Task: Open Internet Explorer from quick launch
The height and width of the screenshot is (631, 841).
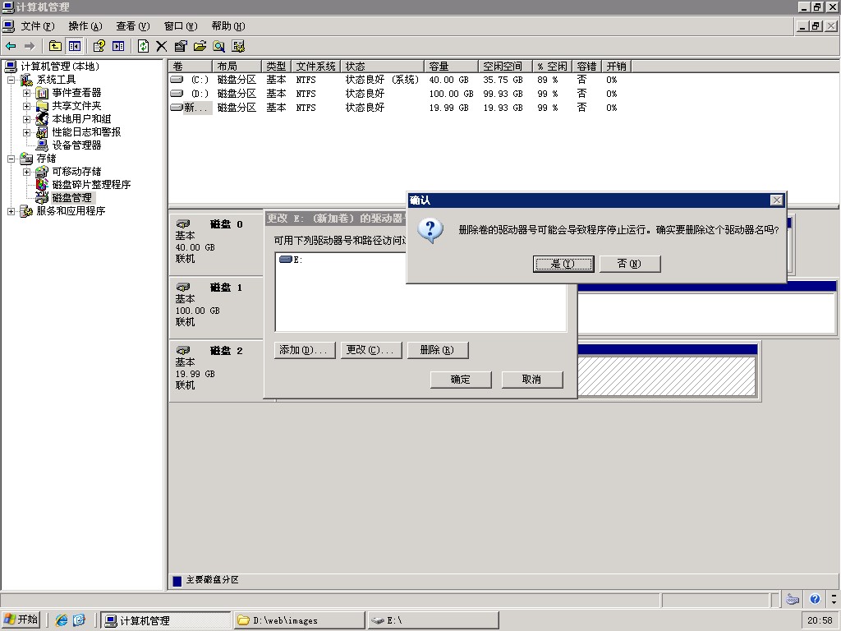Action: tap(62, 620)
